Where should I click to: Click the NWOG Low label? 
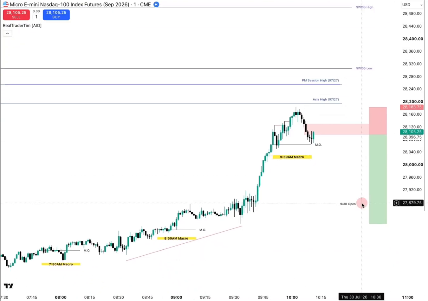tap(364, 68)
